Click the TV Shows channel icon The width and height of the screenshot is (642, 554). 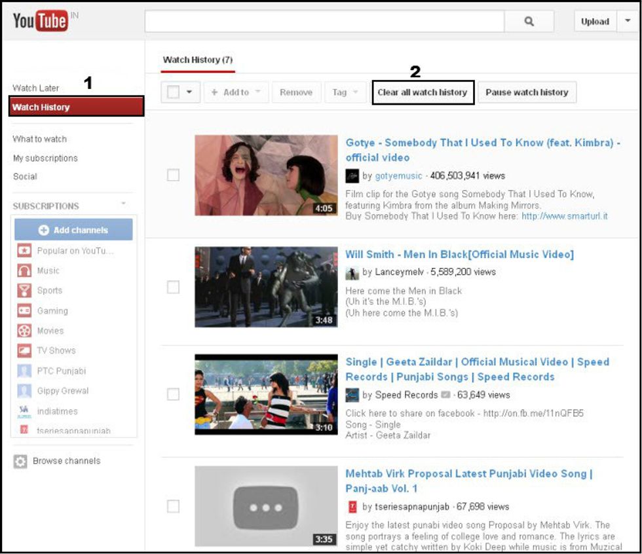coord(24,351)
